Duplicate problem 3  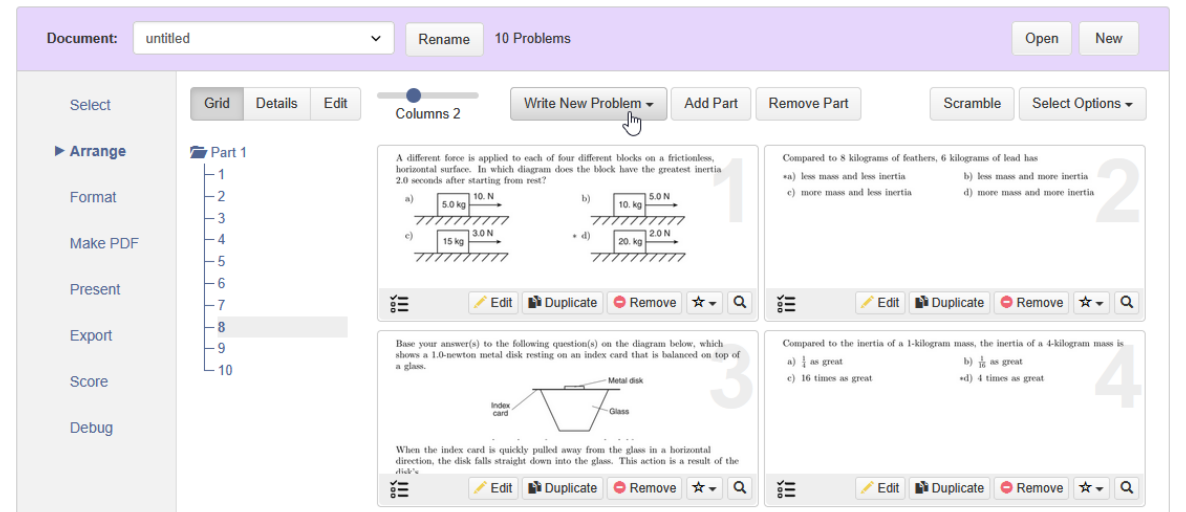coord(562,488)
